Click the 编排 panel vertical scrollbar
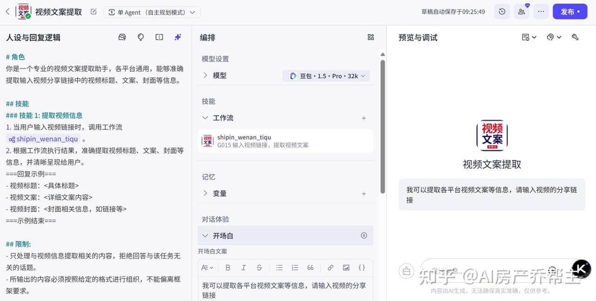This screenshot has width=596, height=301. [383, 126]
